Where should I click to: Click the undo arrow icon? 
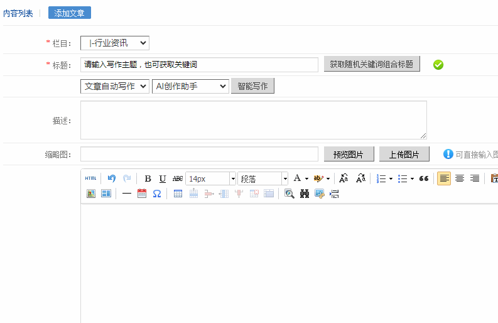coord(112,178)
